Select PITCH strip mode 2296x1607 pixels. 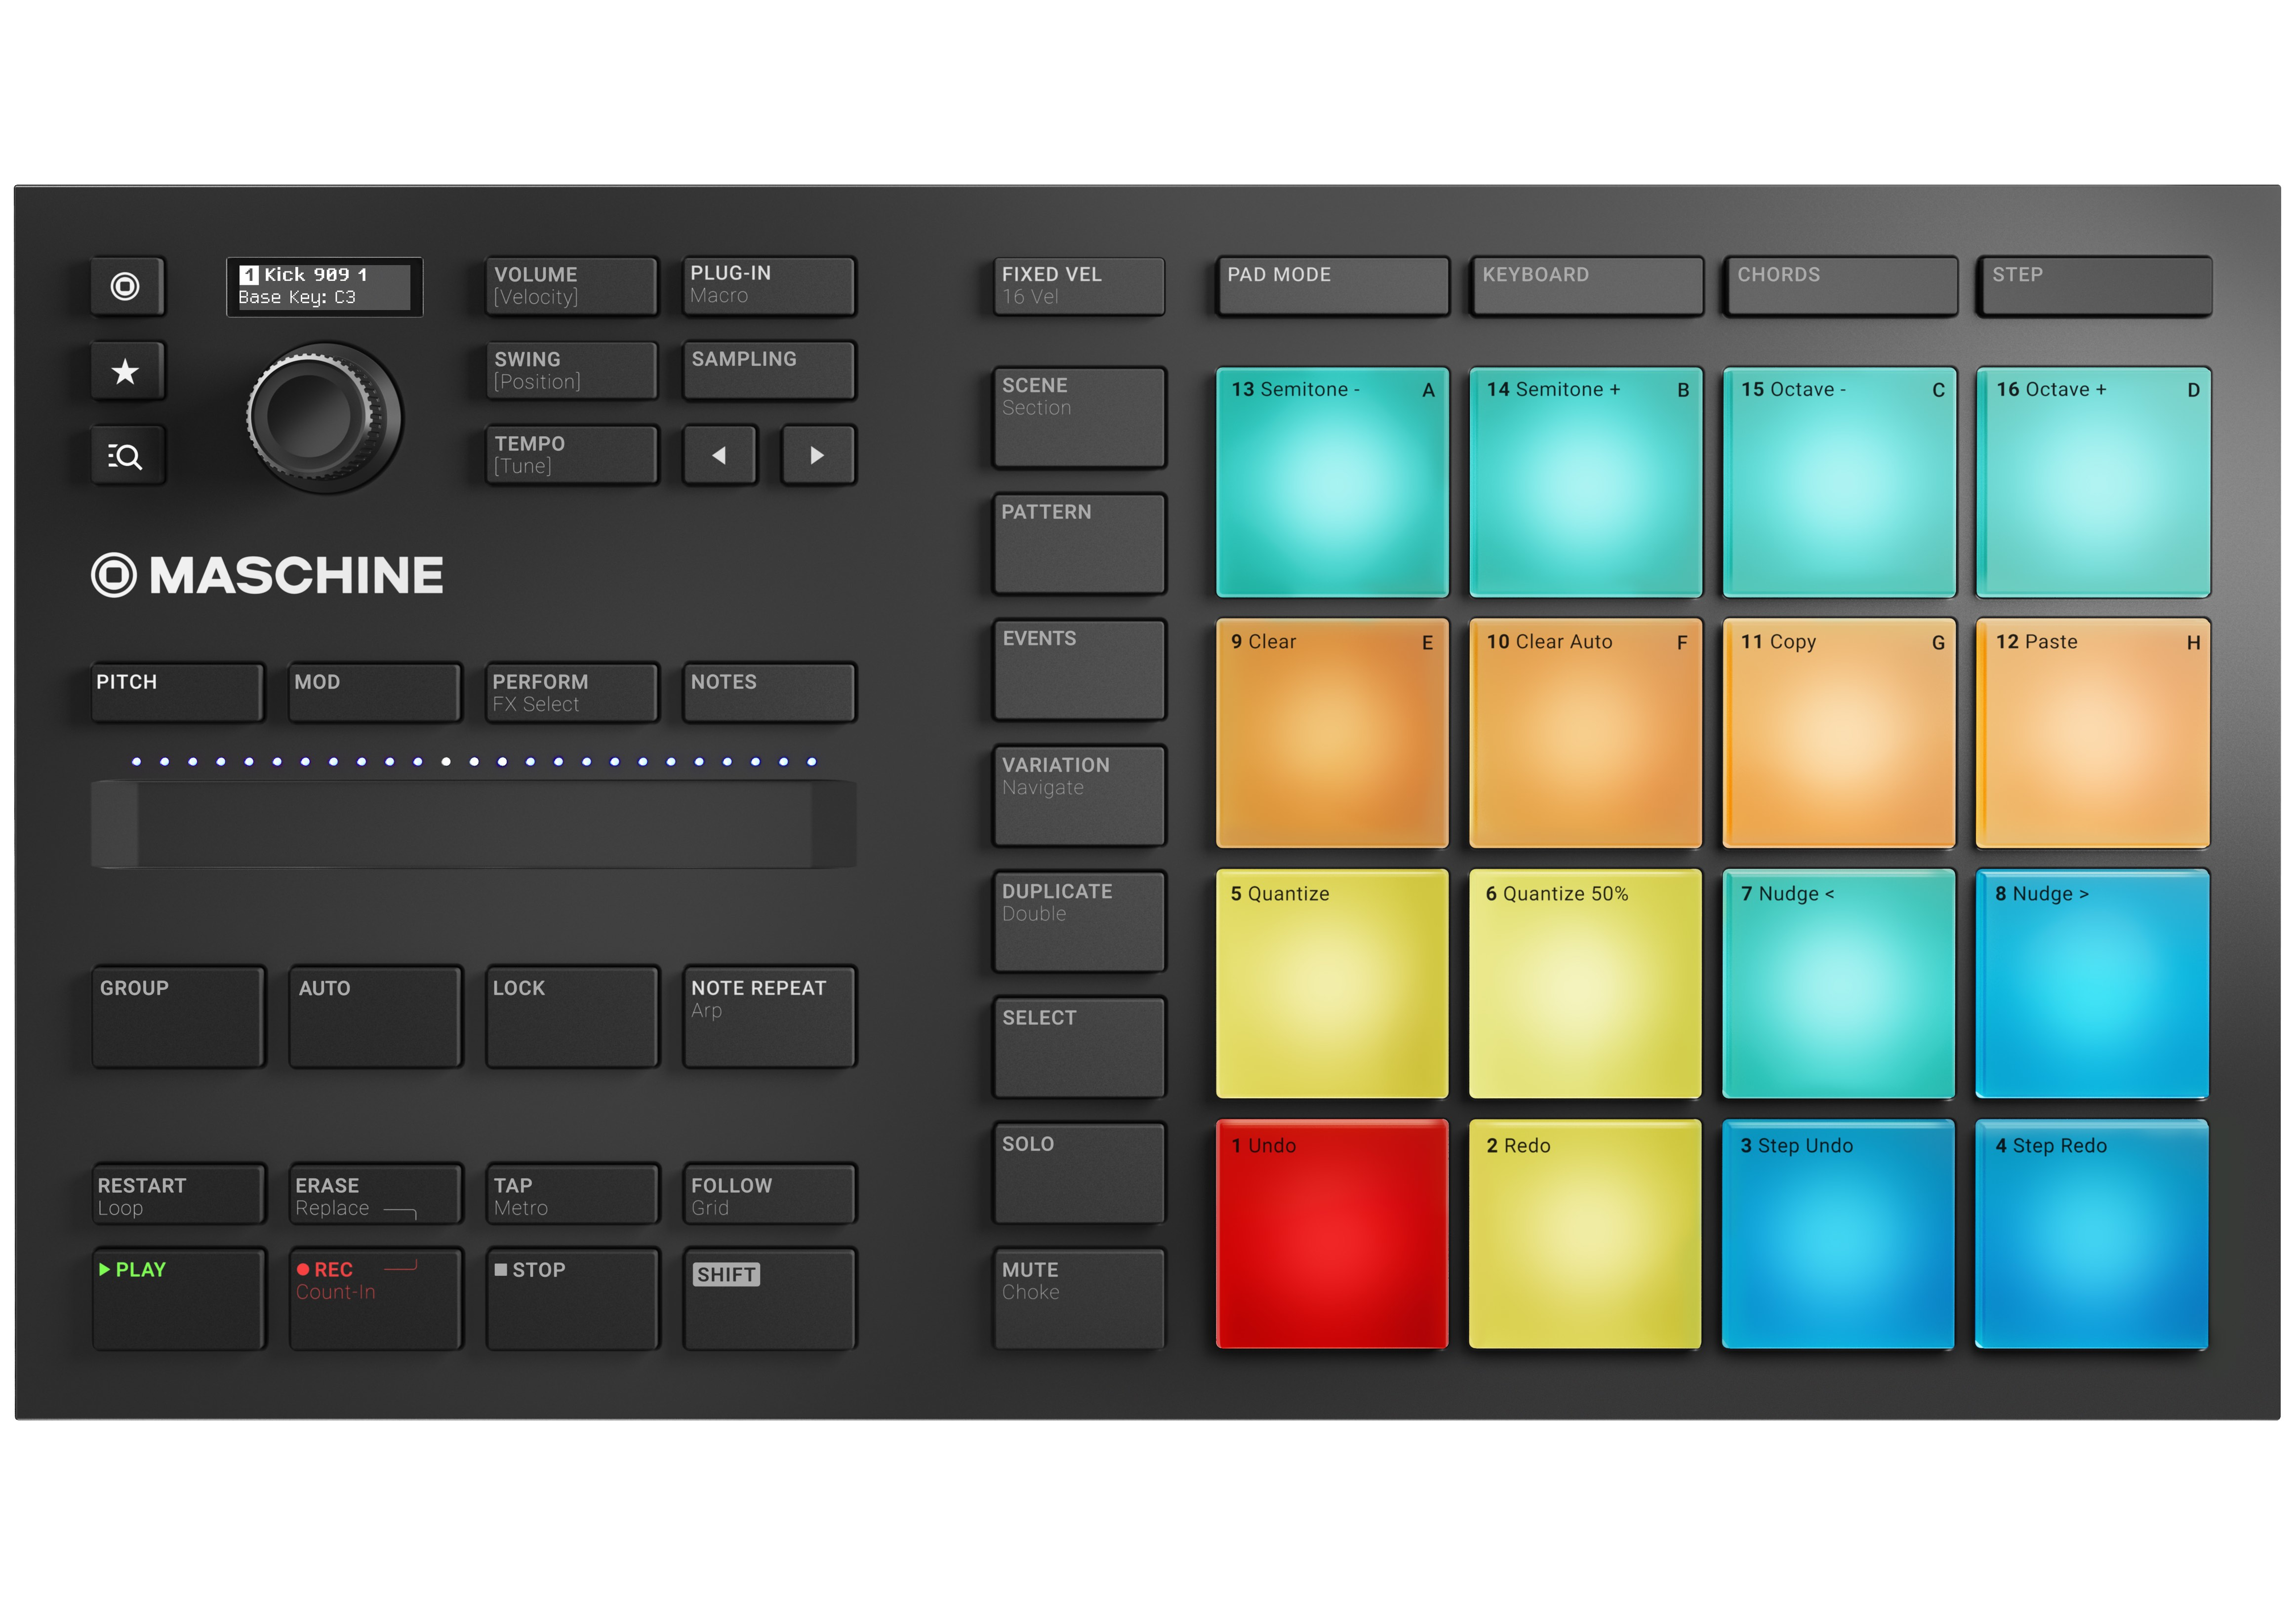[177, 692]
